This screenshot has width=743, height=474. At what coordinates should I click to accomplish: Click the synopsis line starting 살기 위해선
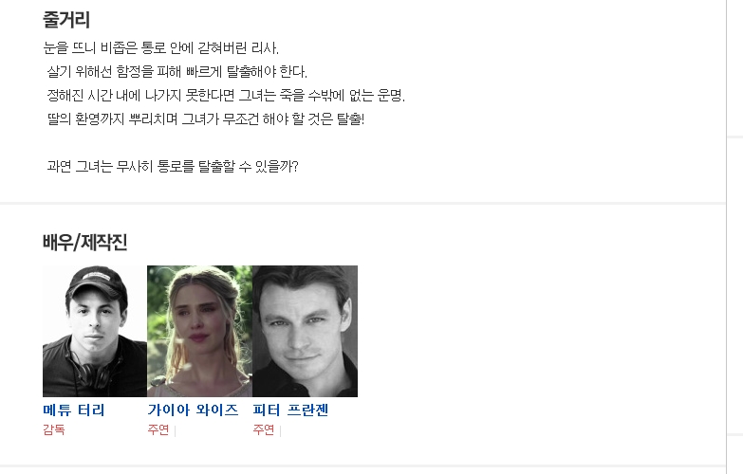(x=176, y=71)
